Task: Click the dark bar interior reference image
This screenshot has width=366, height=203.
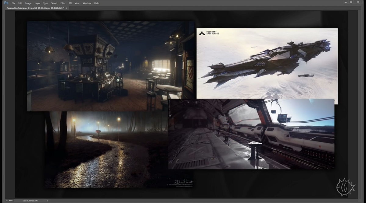Action: click(111, 66)
